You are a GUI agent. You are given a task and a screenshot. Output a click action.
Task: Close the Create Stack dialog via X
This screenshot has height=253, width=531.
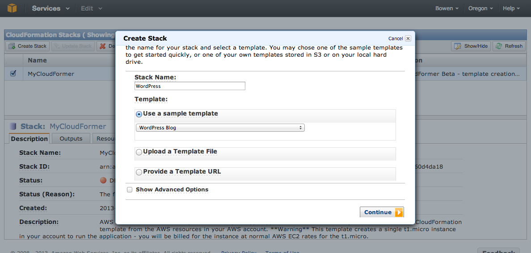408,38
